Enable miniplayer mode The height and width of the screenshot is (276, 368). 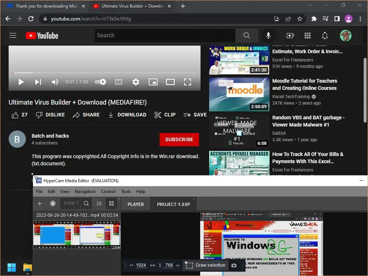[153, 82]
